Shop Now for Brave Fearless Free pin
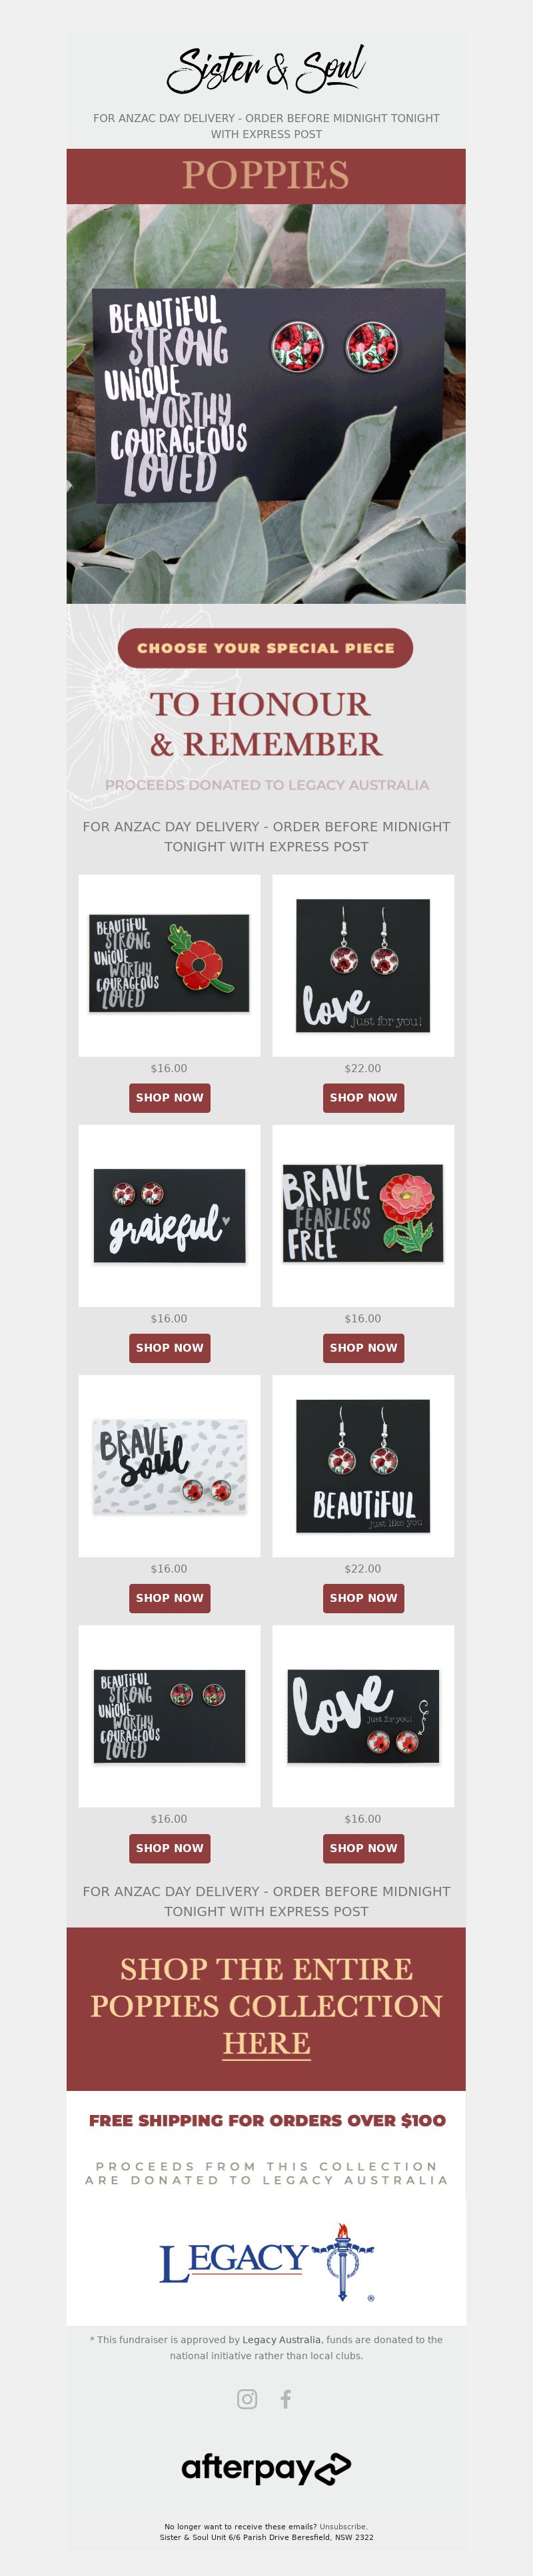 pos(363,1348)
